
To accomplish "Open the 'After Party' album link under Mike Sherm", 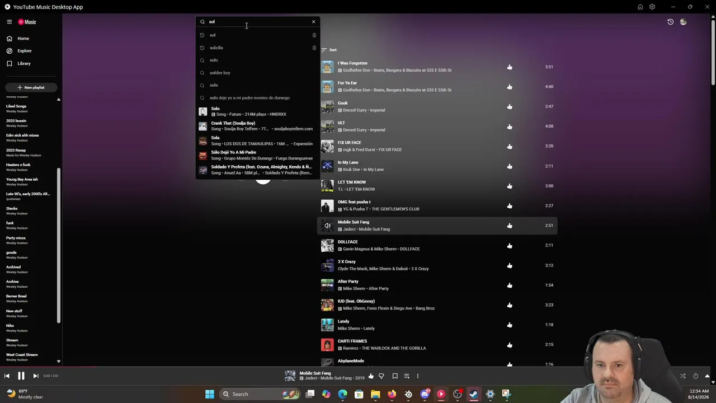I will click(378, 289).
